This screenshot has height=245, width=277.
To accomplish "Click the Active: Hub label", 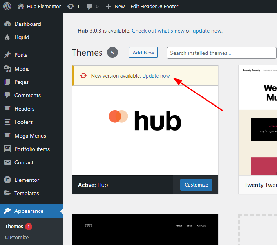I will (93, 185).
